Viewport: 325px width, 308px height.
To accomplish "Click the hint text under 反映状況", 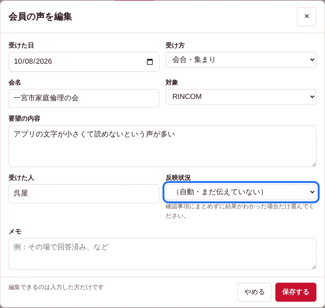I will [240, 211].
